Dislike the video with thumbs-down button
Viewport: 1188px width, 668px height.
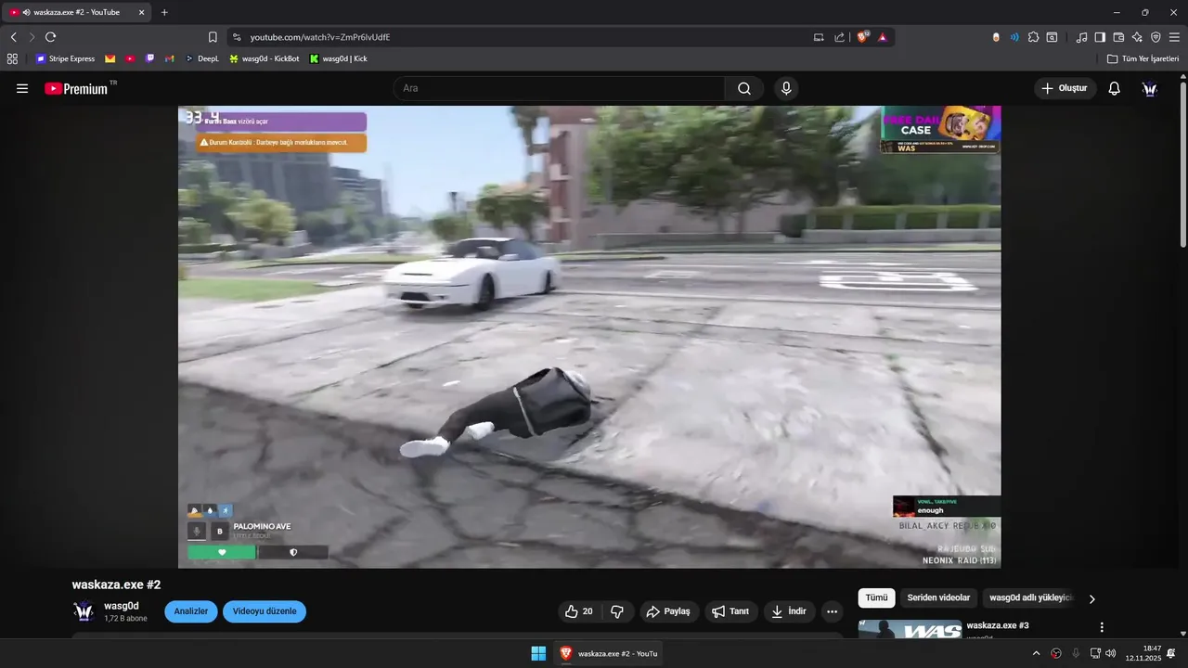pyautogui.click(x=617, y=611)
